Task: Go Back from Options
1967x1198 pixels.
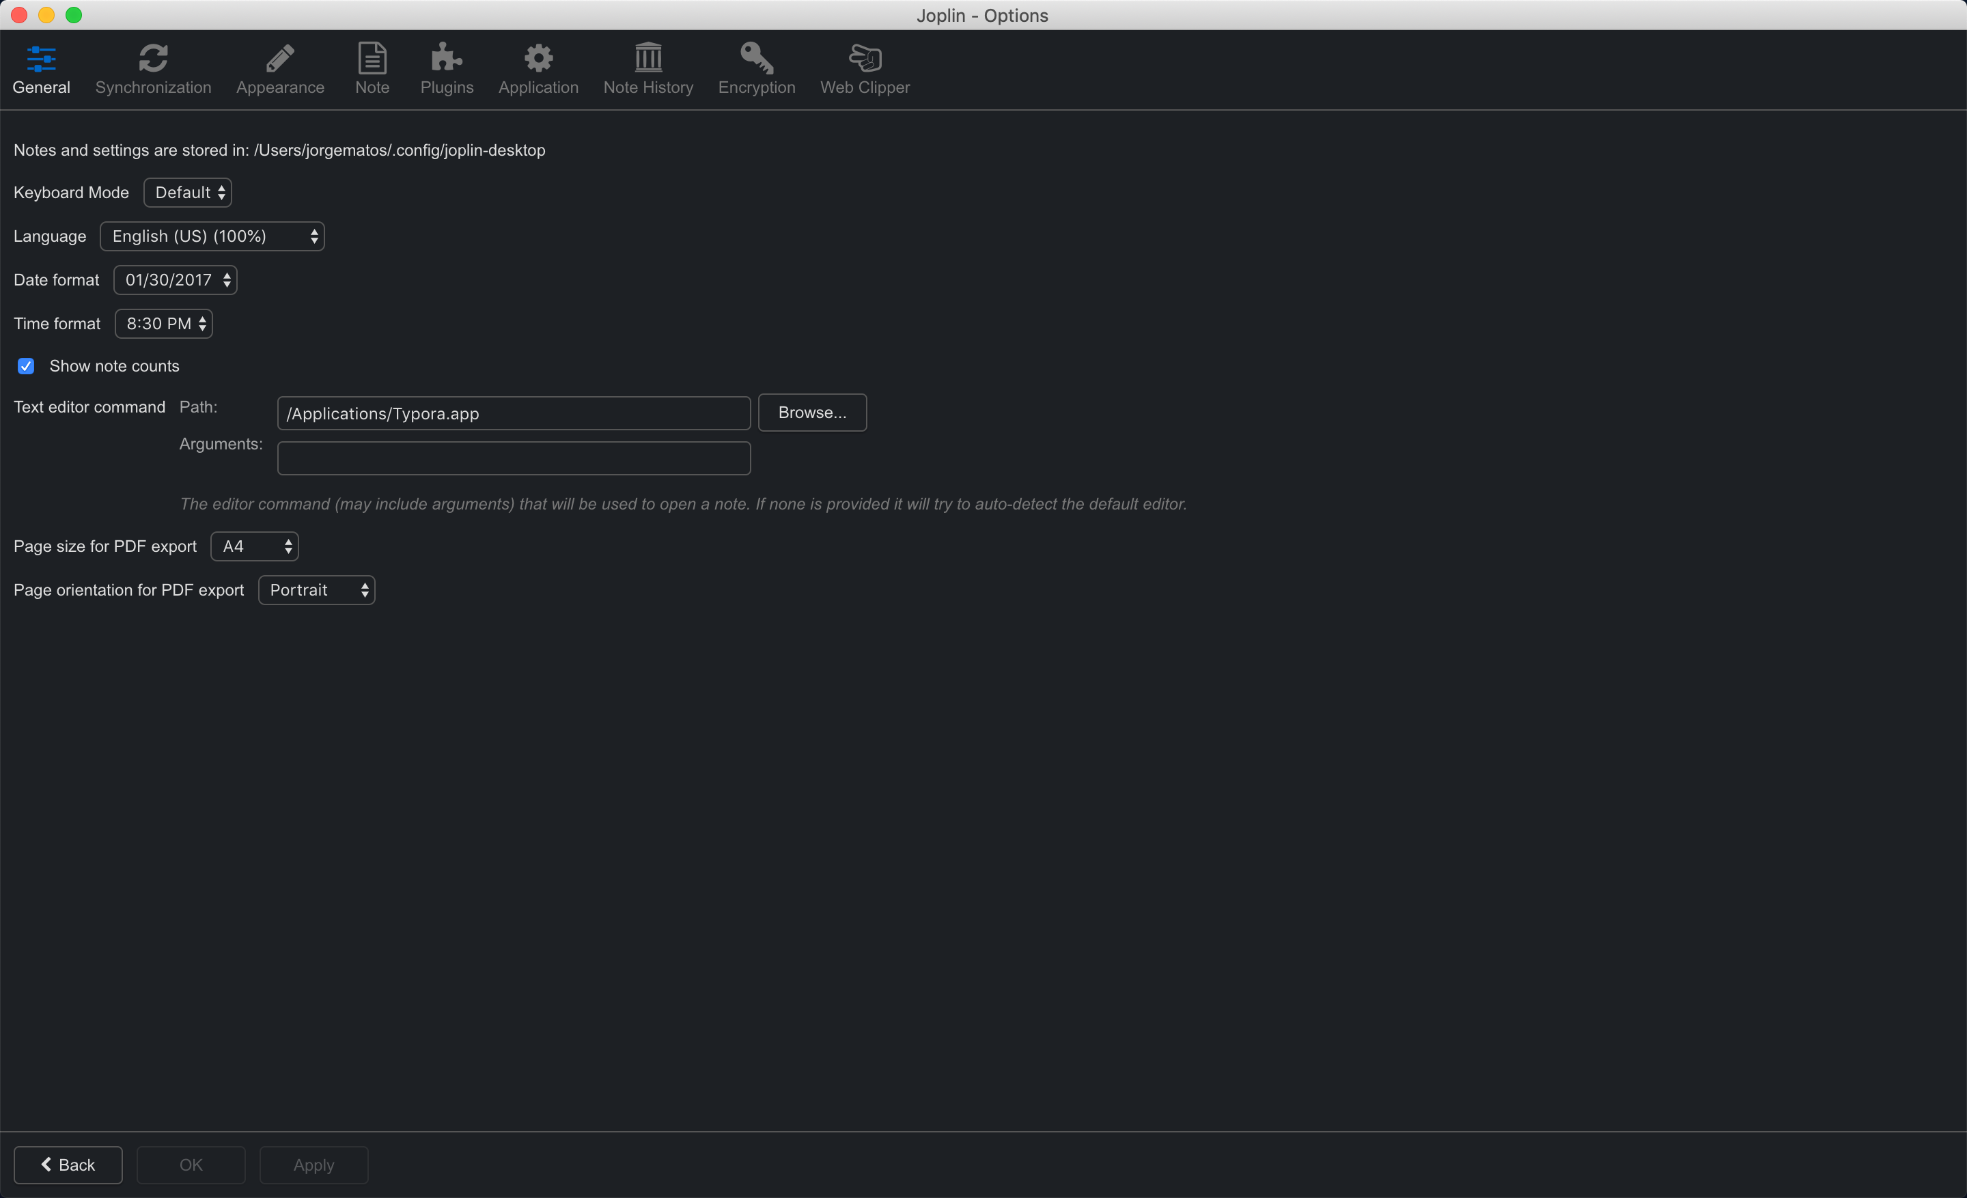Action: click(67, 1165)
